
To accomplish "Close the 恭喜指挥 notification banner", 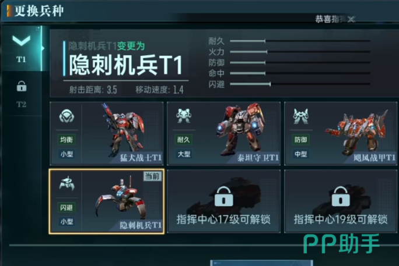I will (x=351, y=19).
